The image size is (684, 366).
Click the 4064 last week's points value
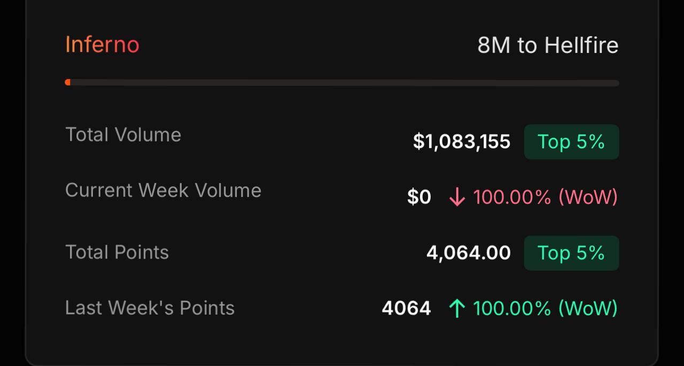coord(406,308)
